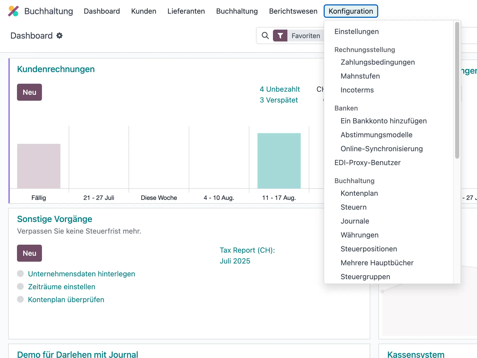Select "Einstellungen" from the Konfiguration menu

point(356,31)
